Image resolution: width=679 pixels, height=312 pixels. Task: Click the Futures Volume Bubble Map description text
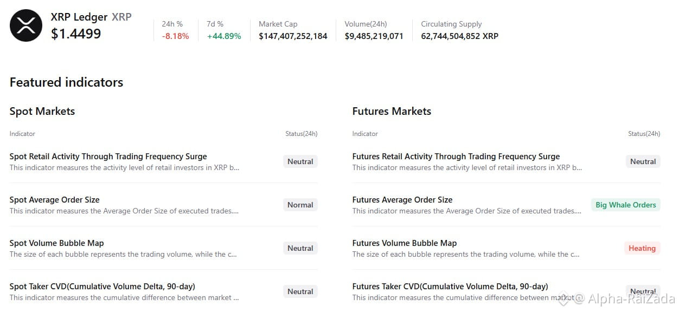pos(467,254)
